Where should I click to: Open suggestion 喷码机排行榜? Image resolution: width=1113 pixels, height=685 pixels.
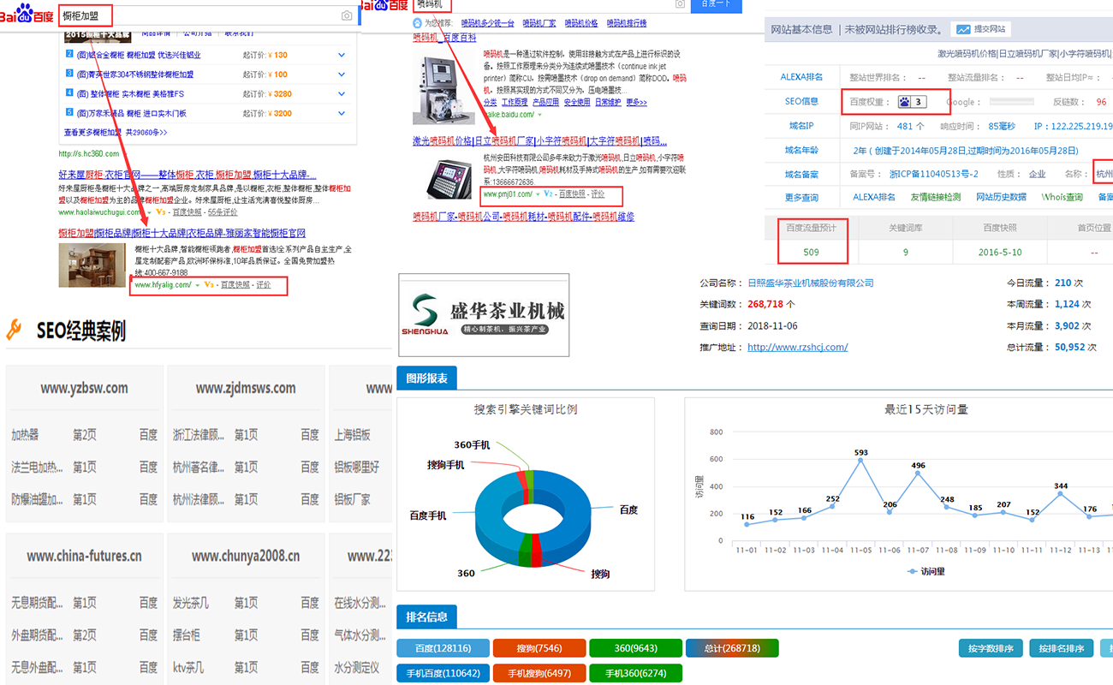(628, 23)
